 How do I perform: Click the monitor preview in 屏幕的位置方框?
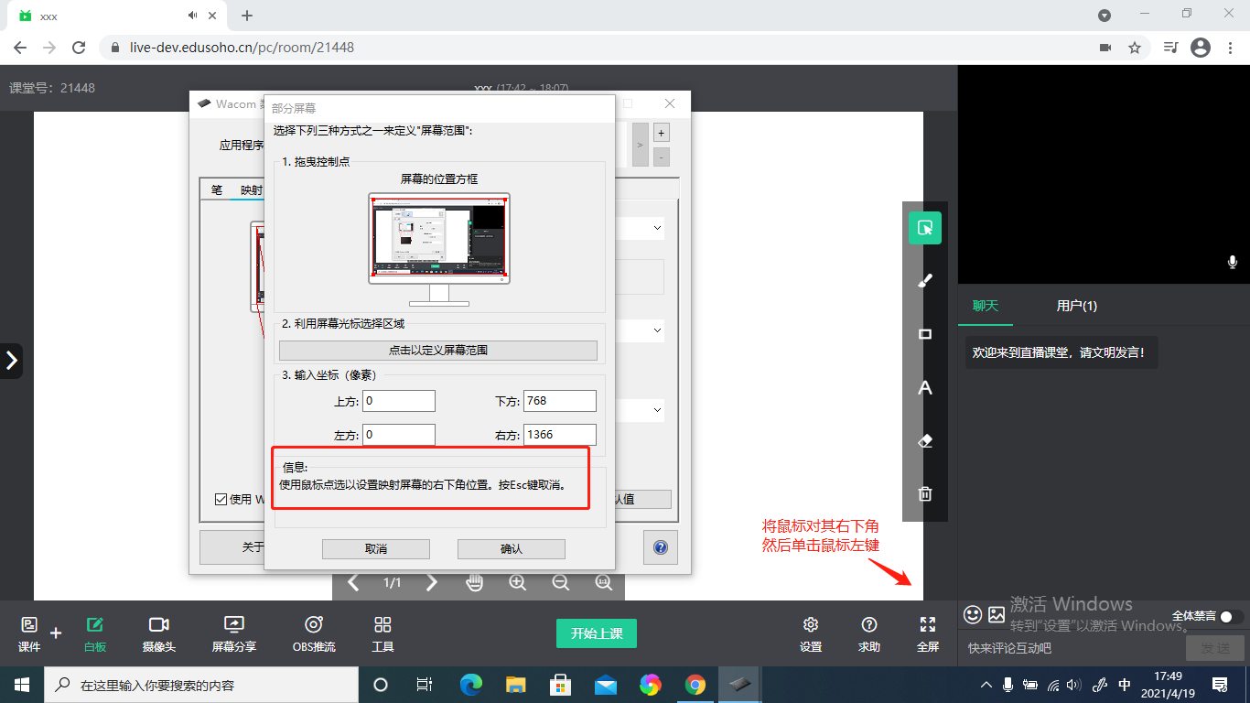[439, 237]
